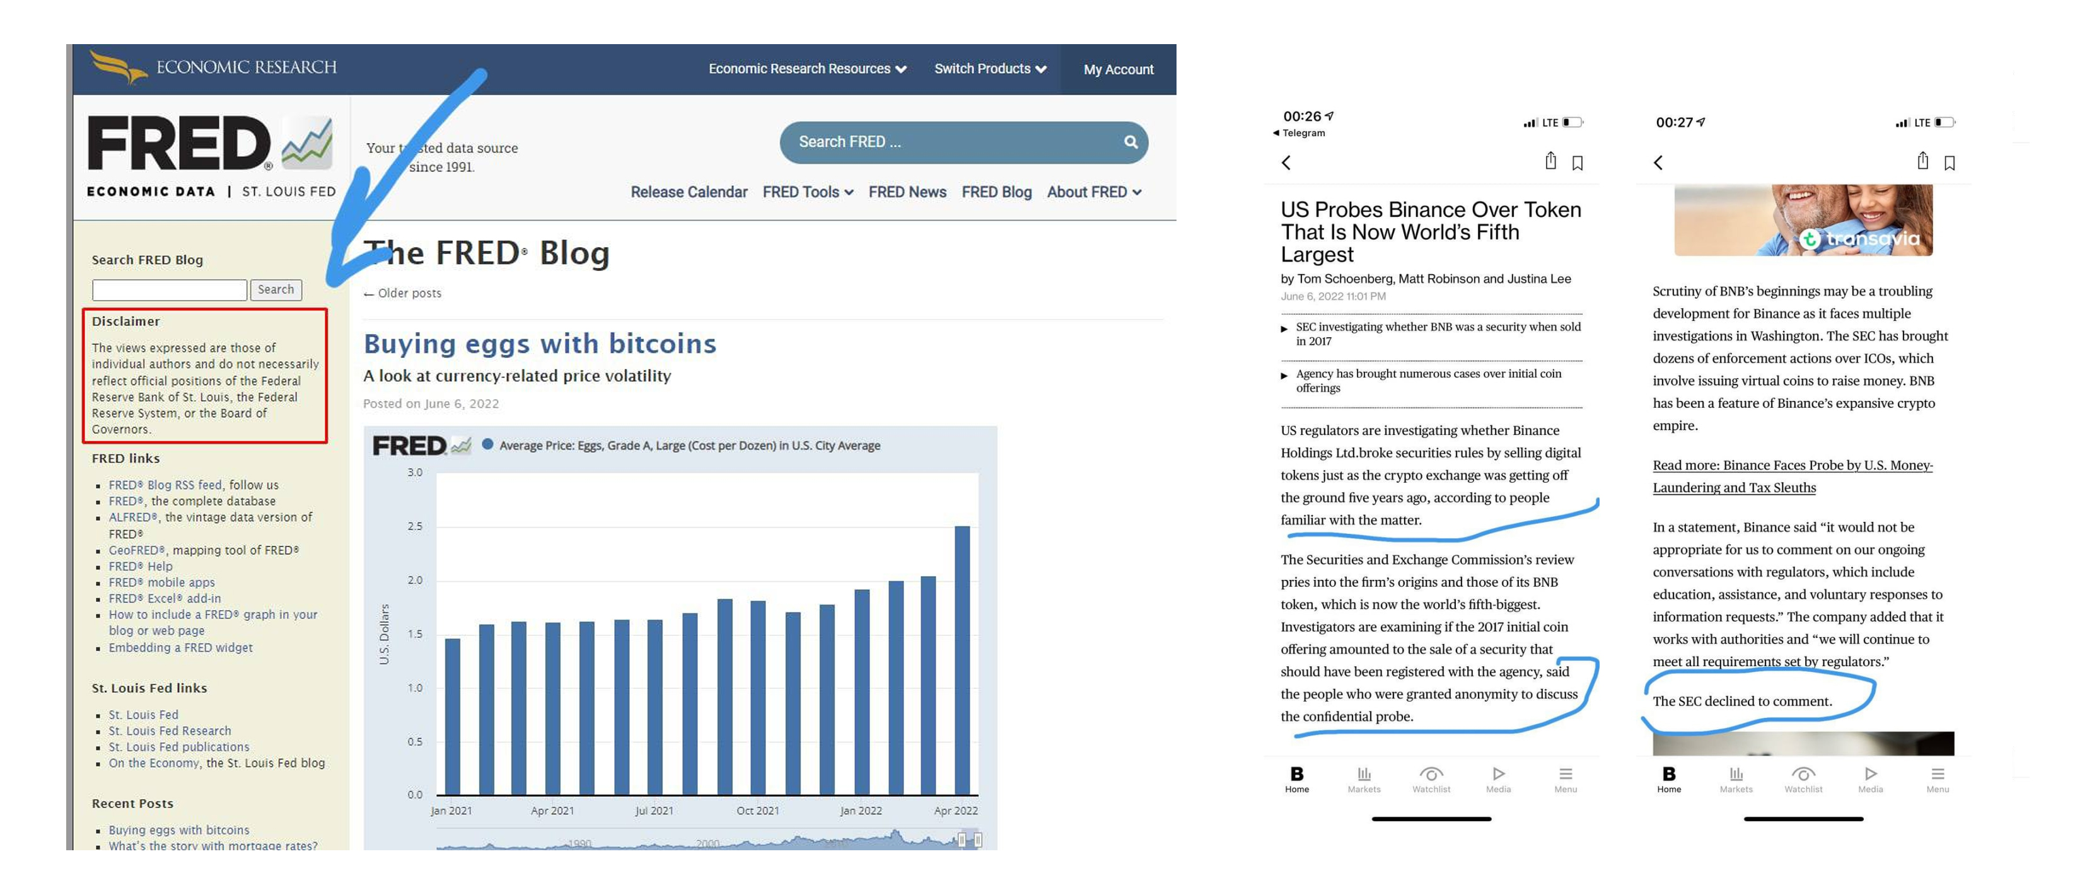Viewport: 2075px width, 895px height.
Task: Tap the Telegram back-to-app indicator
Action: click(1298, 133)
